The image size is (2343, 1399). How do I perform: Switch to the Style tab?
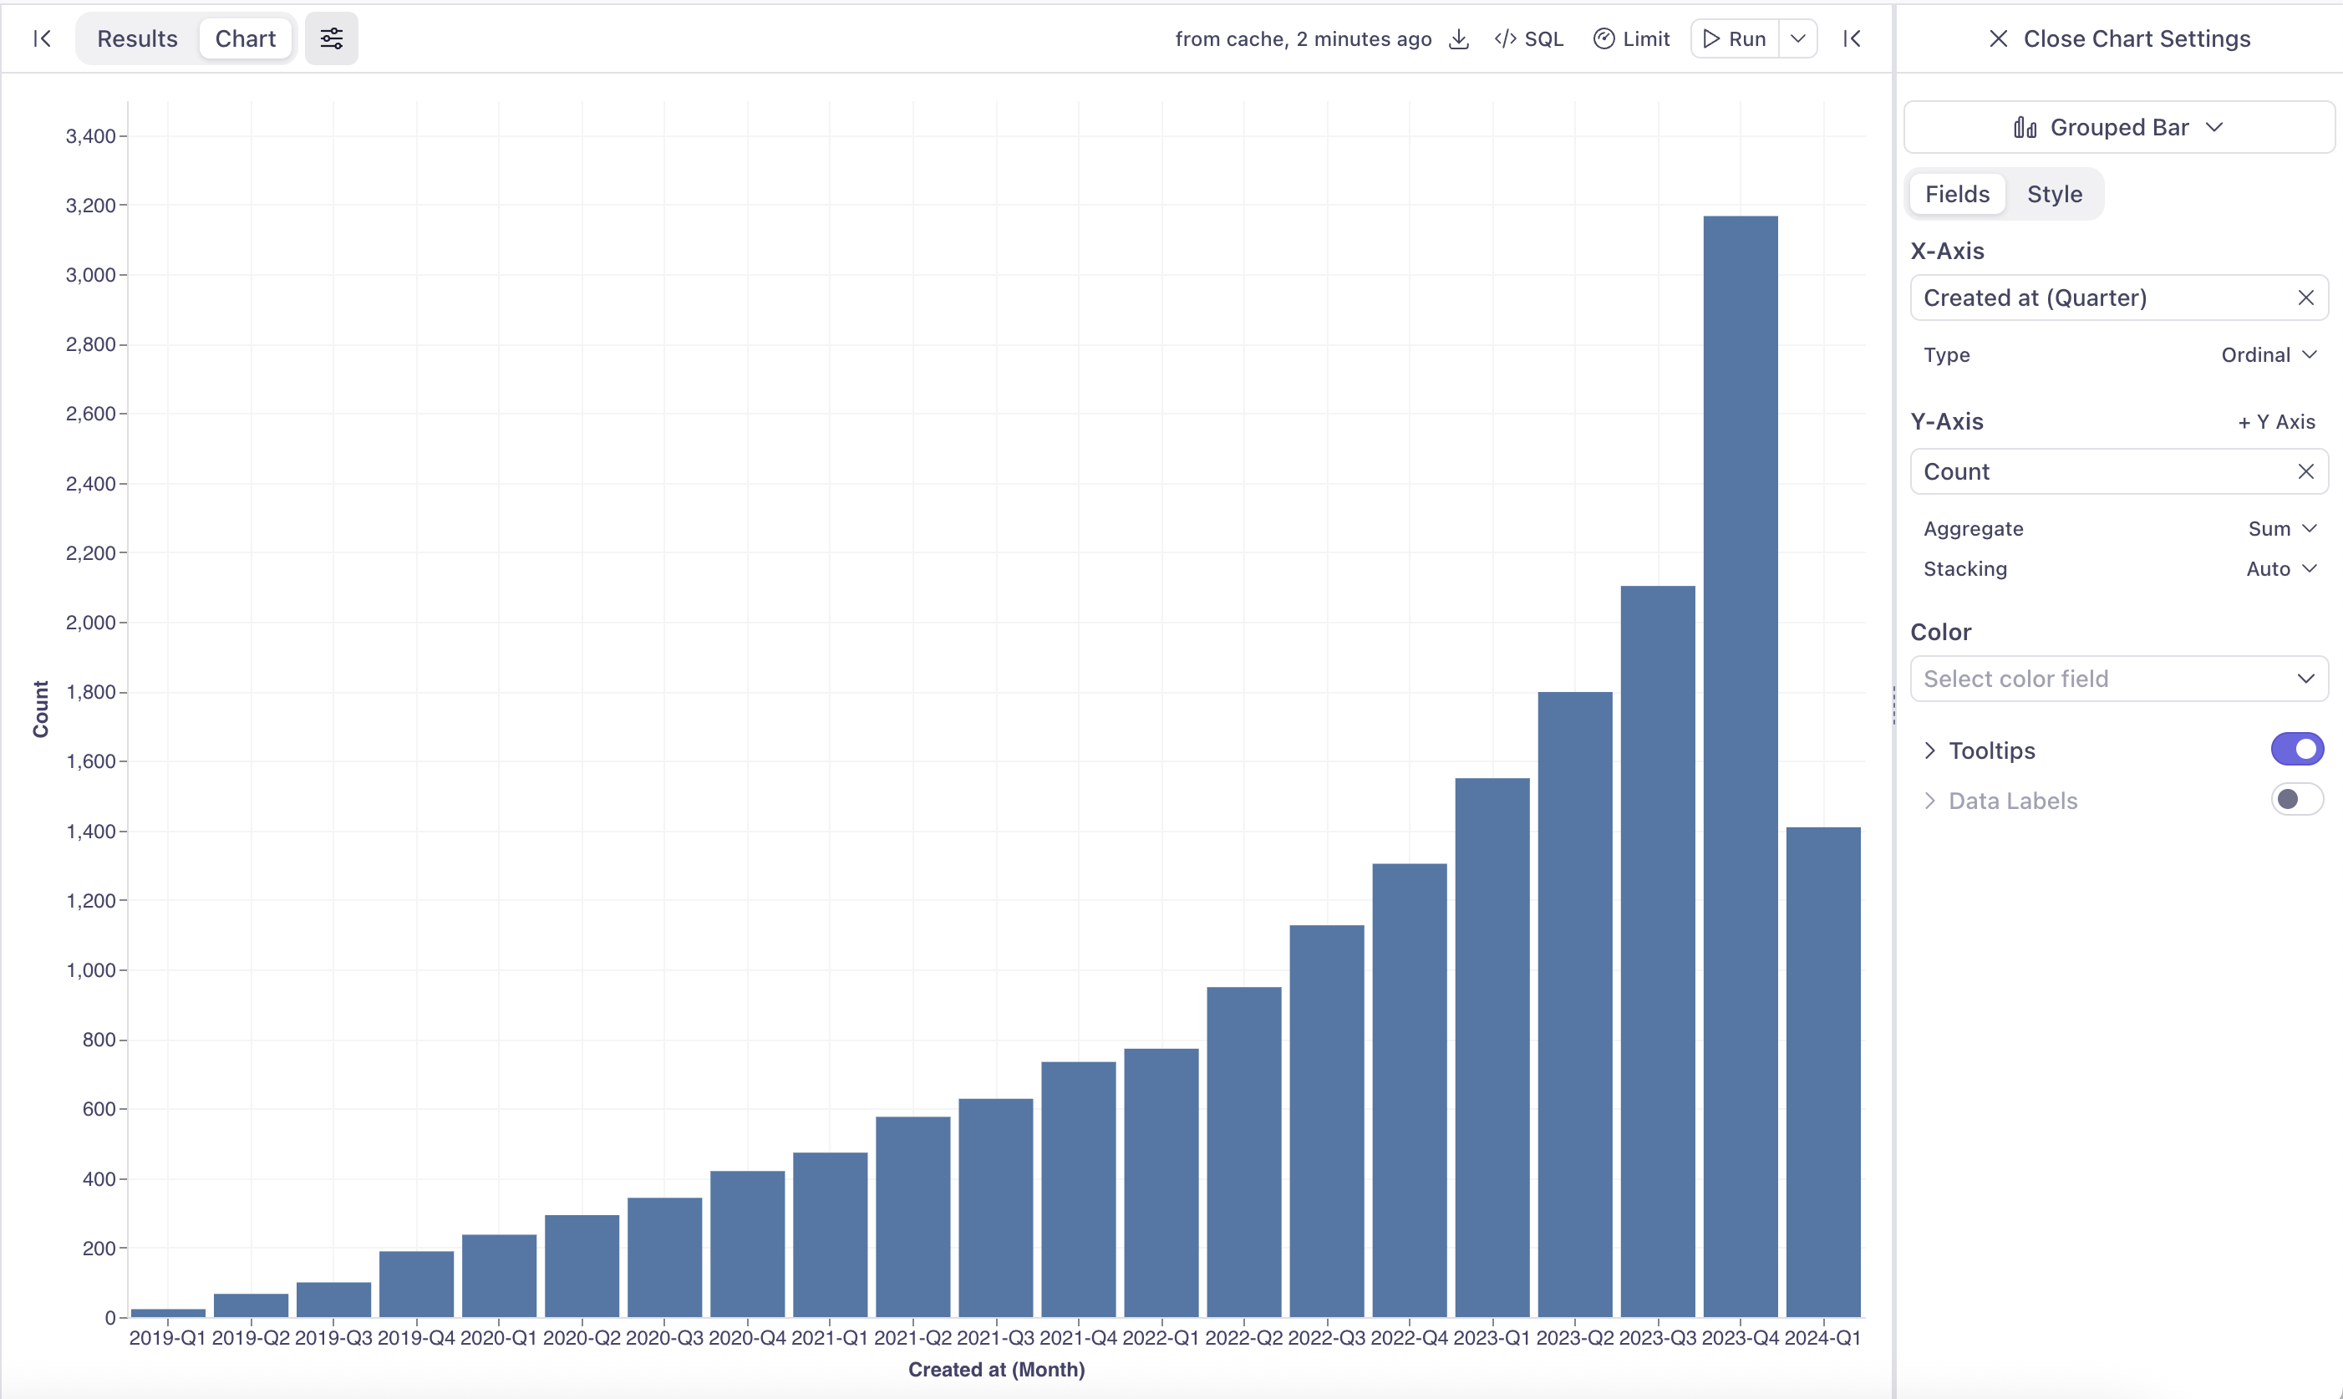tap(2054, 194)
